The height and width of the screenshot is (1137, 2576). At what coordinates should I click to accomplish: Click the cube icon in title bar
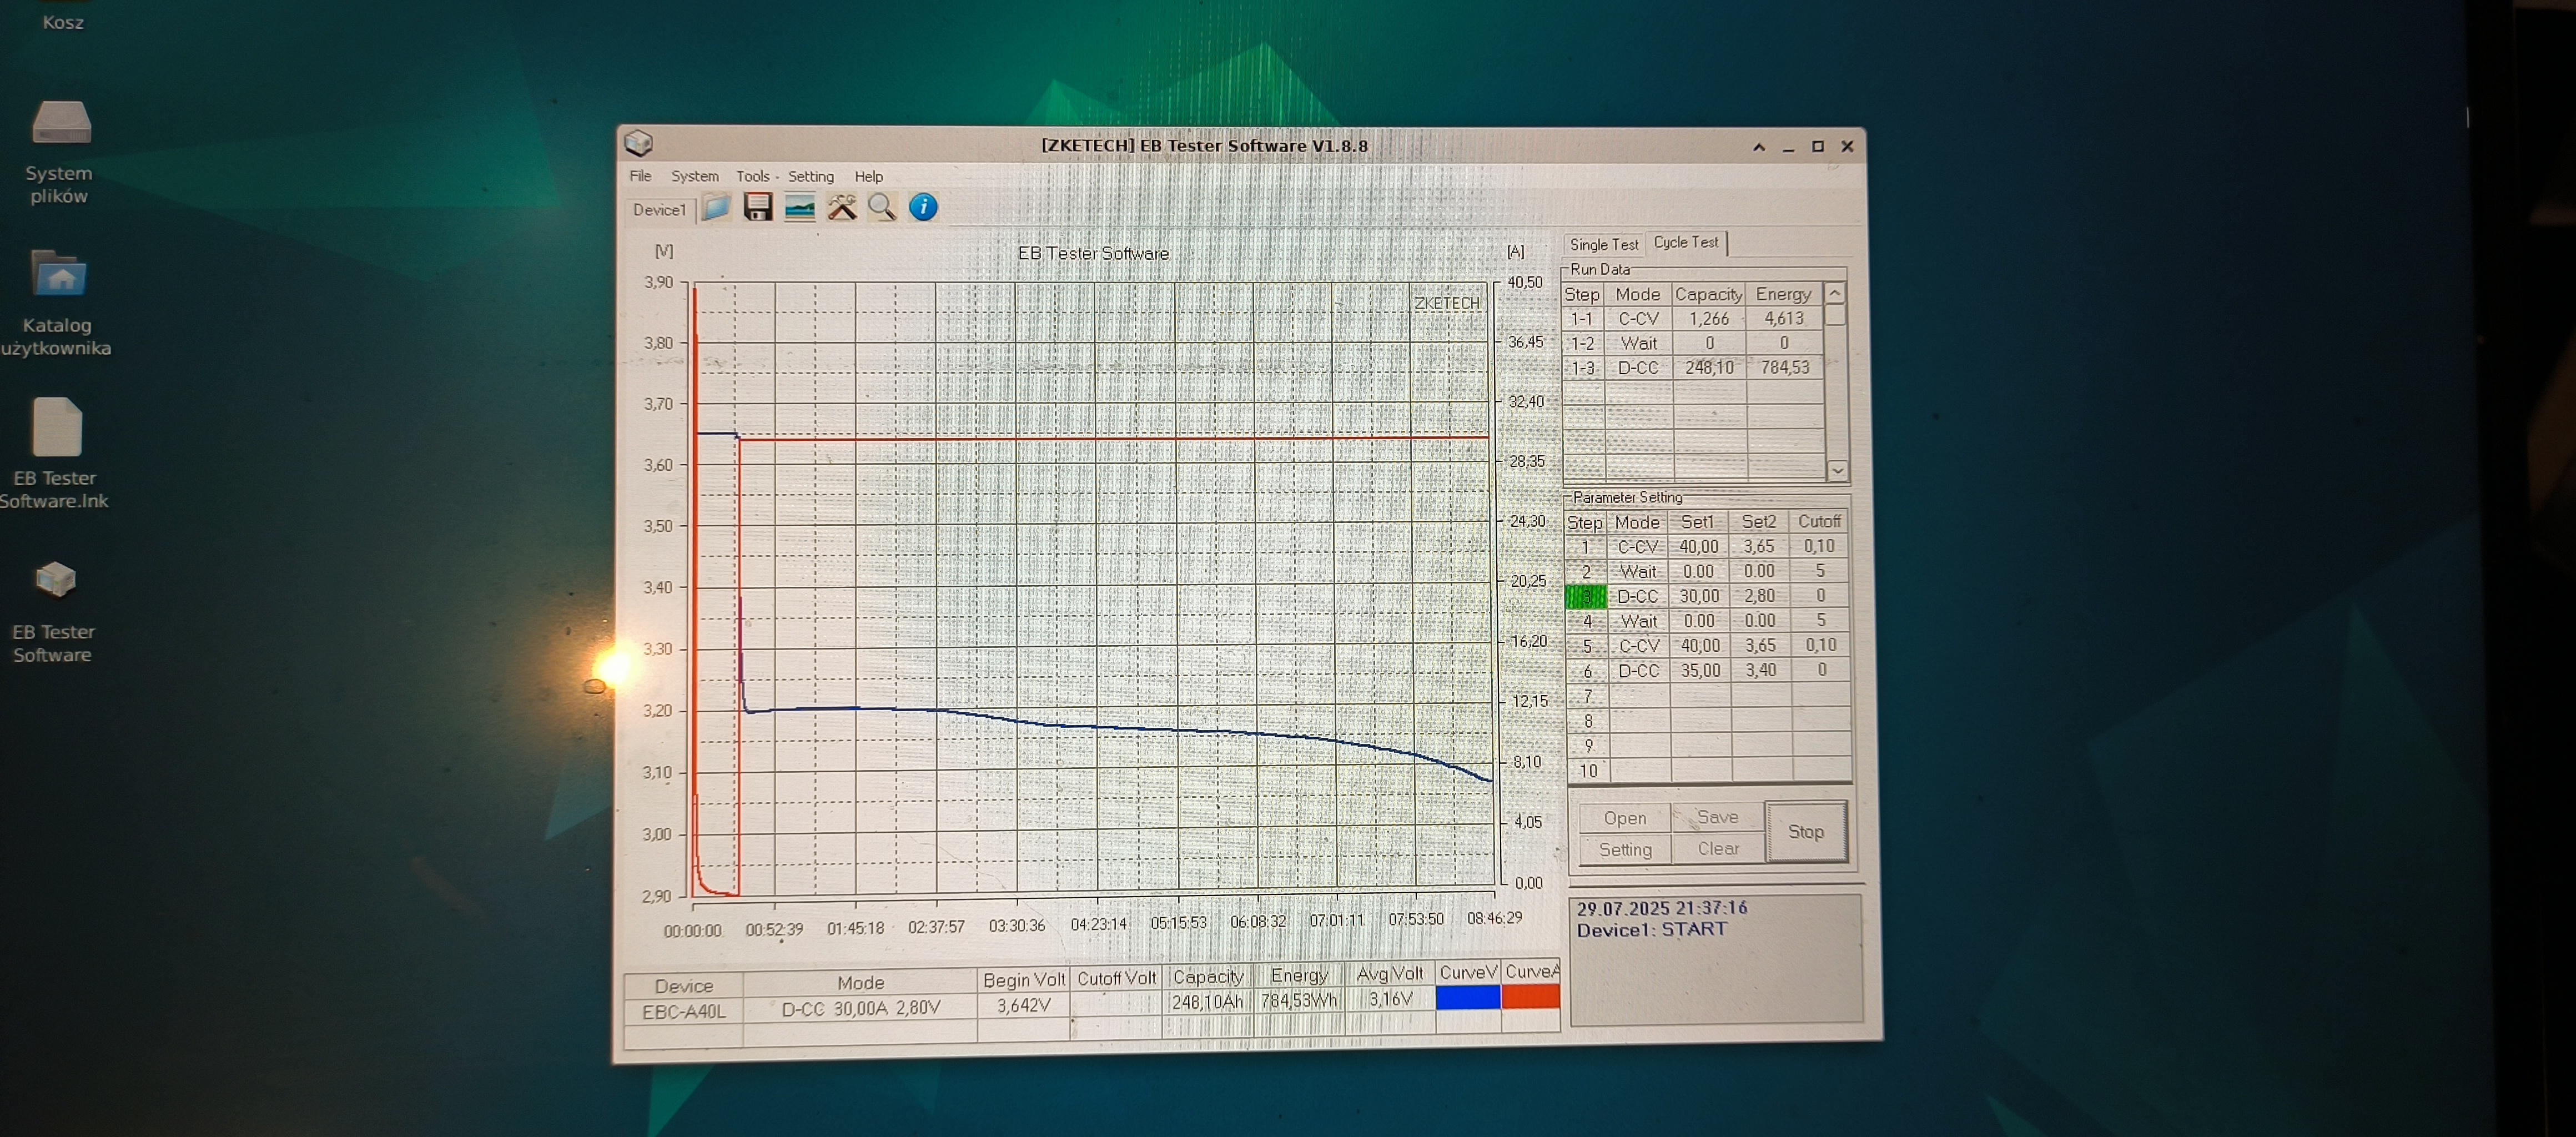coord(639,144)
